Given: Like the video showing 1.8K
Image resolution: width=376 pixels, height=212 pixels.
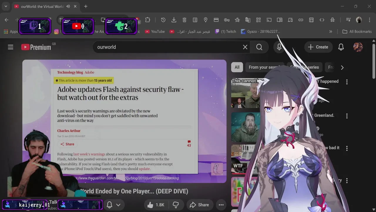Looking at the screenshot, I should coord(156,205).
